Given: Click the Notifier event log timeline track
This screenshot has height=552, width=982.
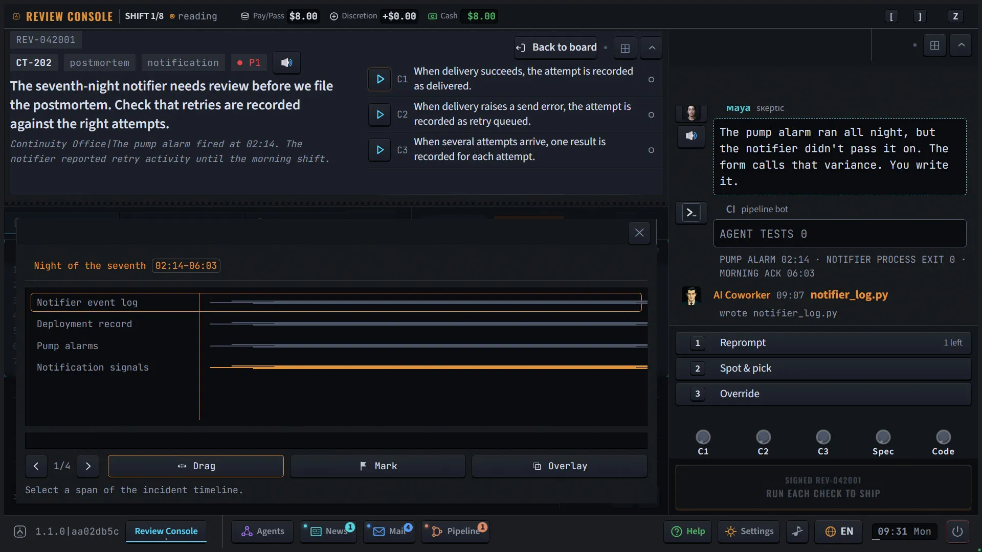Looking at the screenshot, I should pyautogui.click(x=429, y=303).
